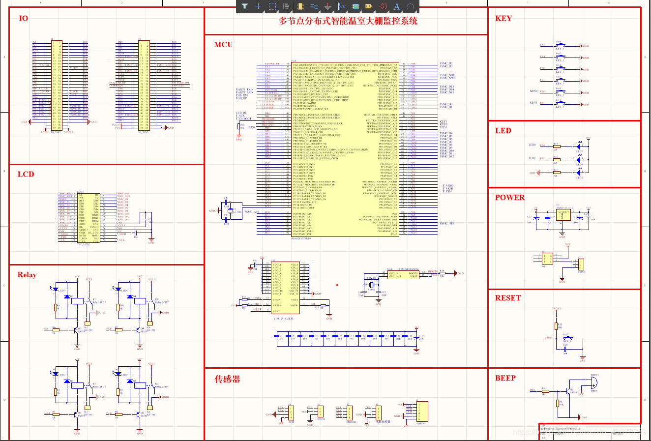Screen dimensions: 651x441
Task: Select the text string tool (A)
Action: pyautogui.click(x=397, y=6)
